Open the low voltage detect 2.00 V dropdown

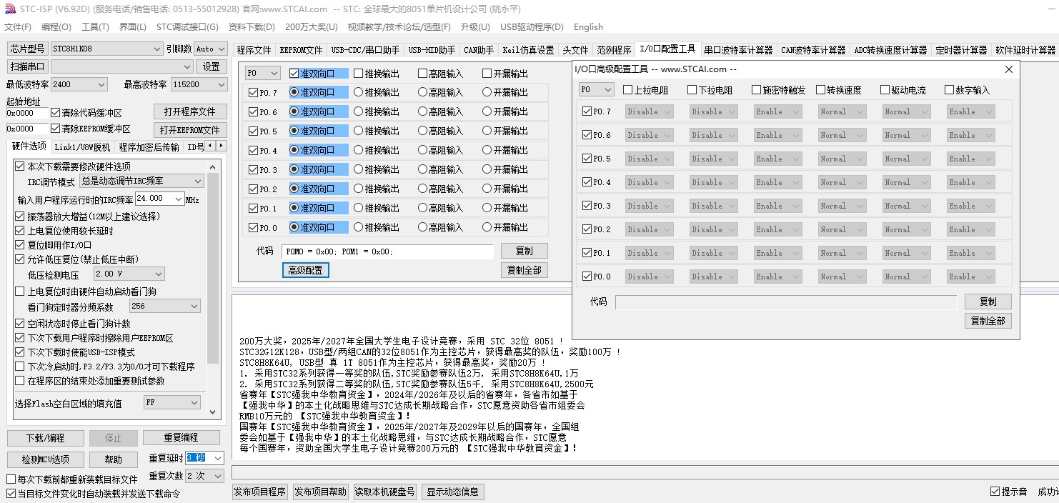pyautogui.click(x=129, y=274)
